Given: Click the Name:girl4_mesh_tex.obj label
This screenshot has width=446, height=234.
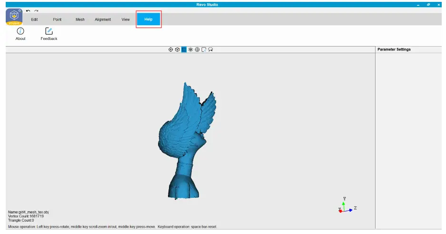Looking at the screenshot, I should tap(28, 212).
